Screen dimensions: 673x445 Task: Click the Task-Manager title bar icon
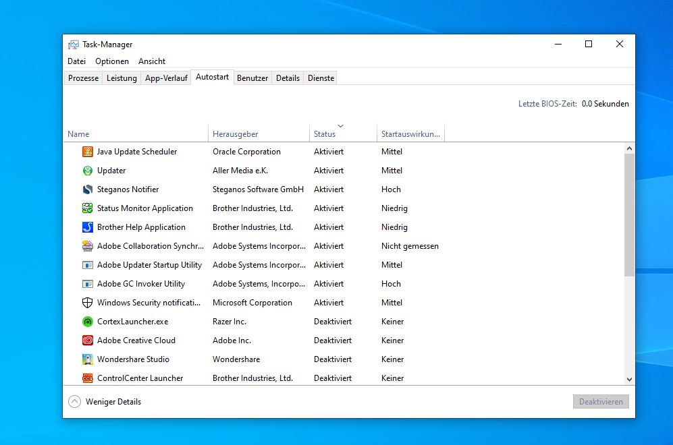(74, 44)
